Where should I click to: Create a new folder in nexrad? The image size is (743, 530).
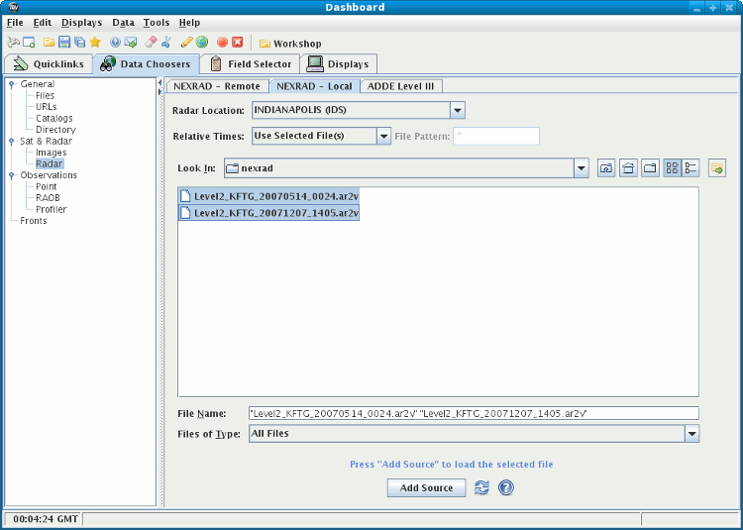pyautogui.click(x=650, y=168)
